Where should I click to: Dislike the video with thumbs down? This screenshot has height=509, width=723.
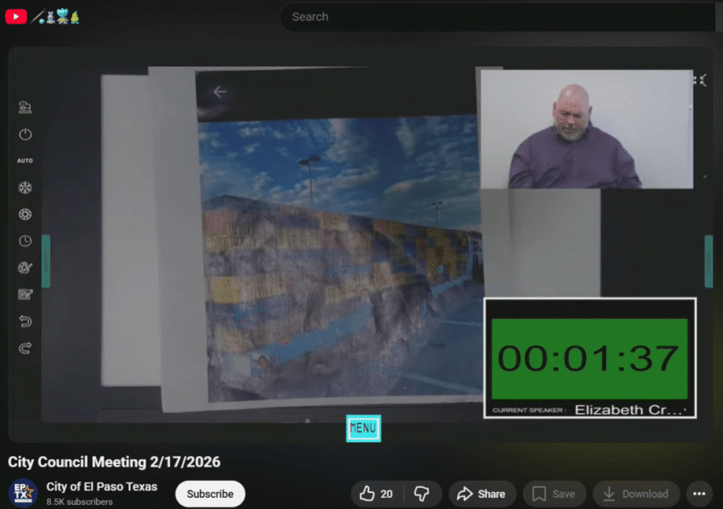pos(421,494)
